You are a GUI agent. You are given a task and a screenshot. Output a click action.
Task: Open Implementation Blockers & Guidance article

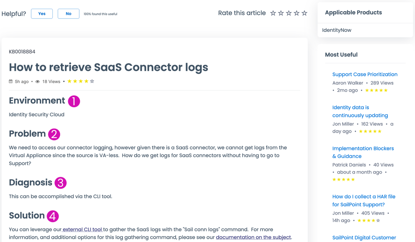(x=363, y=152)
